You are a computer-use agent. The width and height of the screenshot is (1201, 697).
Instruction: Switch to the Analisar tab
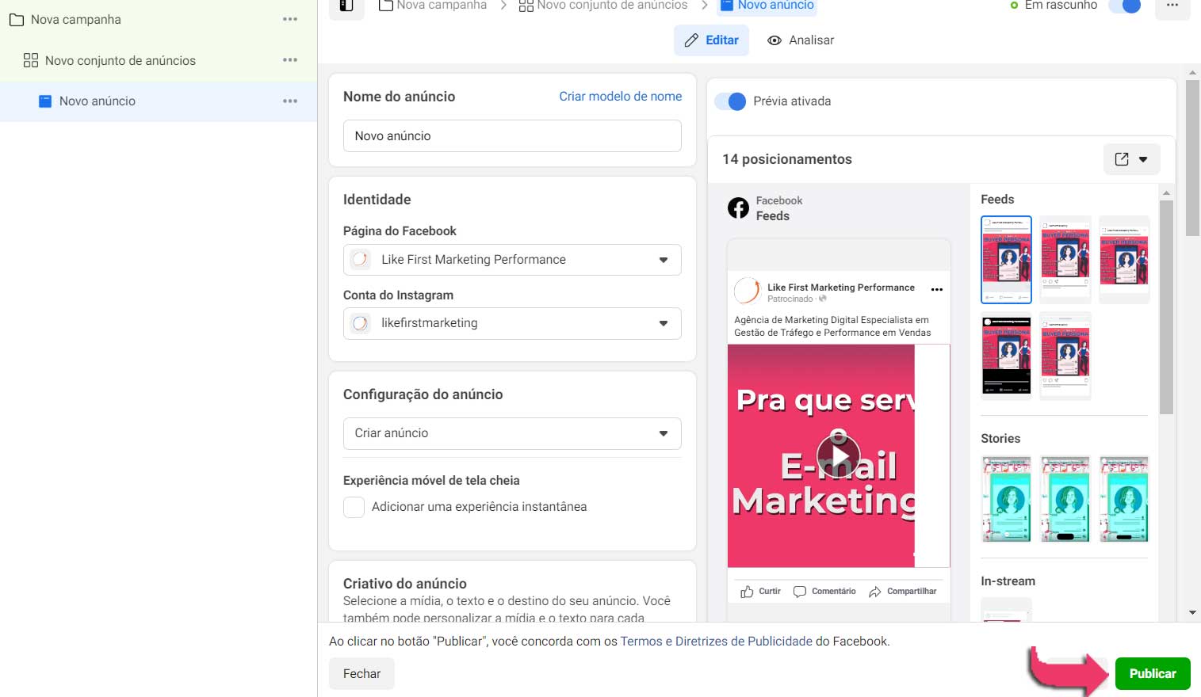[801, 40]
